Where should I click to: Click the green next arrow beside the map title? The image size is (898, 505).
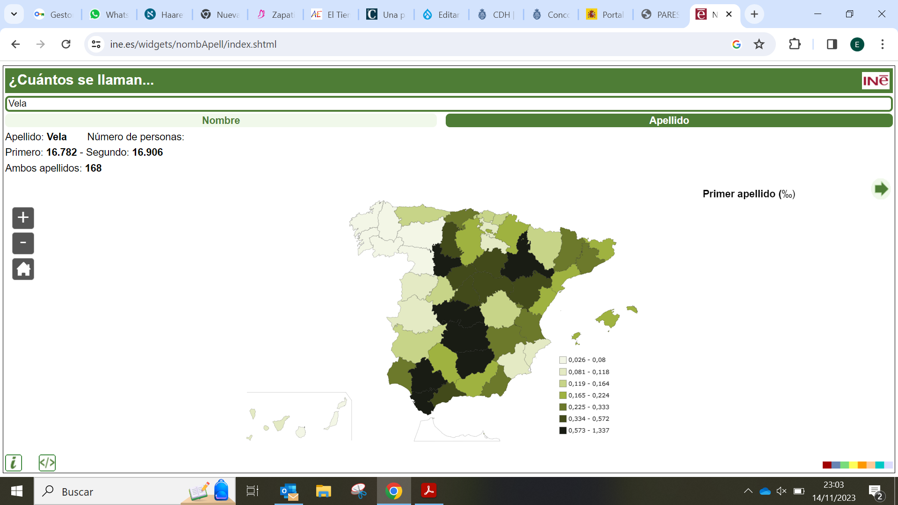(x=881, y=189)
